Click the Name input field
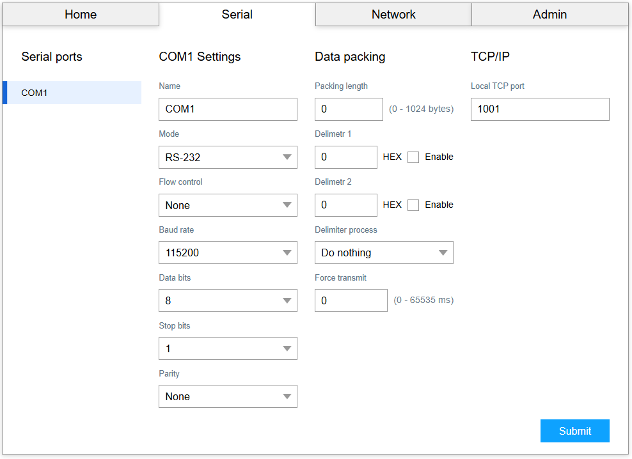632x459 pixels. (228, 109)
